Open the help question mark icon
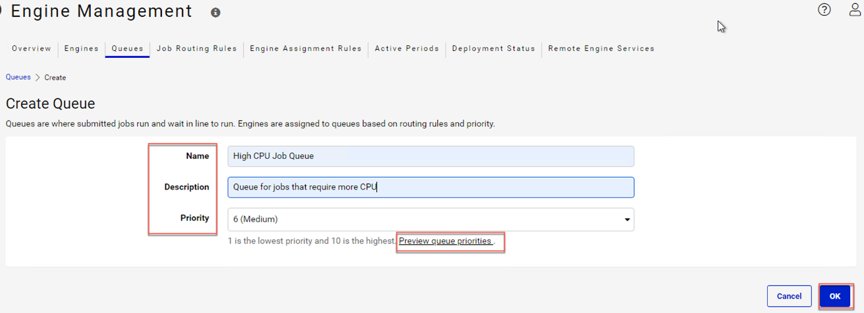The height and width of the screenshot is (313, 864). [824, 10]
